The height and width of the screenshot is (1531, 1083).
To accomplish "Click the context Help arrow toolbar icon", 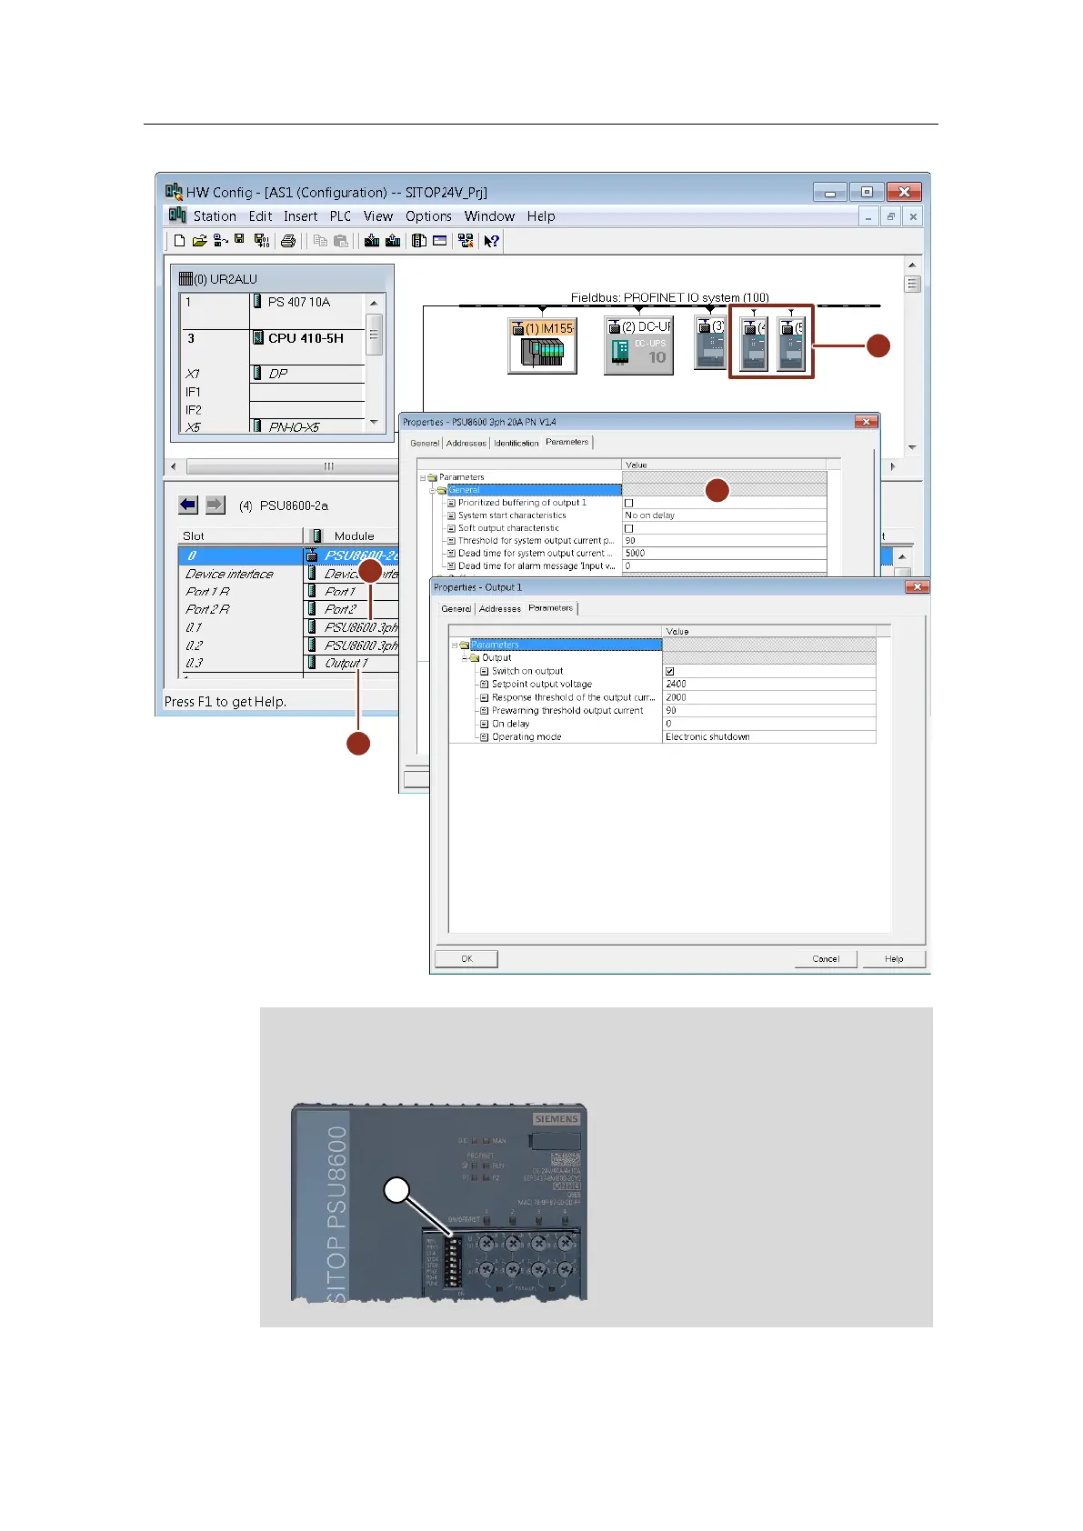I will pyautogui.click(x=492, y=241).
